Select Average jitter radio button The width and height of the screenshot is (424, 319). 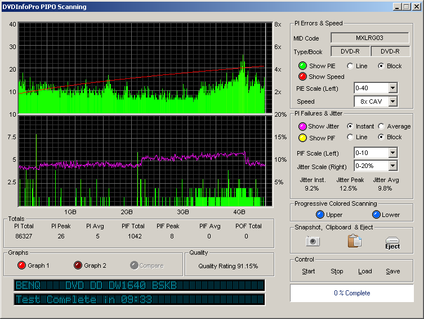[381, 126]
